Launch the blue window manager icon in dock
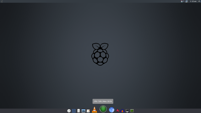Screen dimensions: 201x113 coord(74,111)
